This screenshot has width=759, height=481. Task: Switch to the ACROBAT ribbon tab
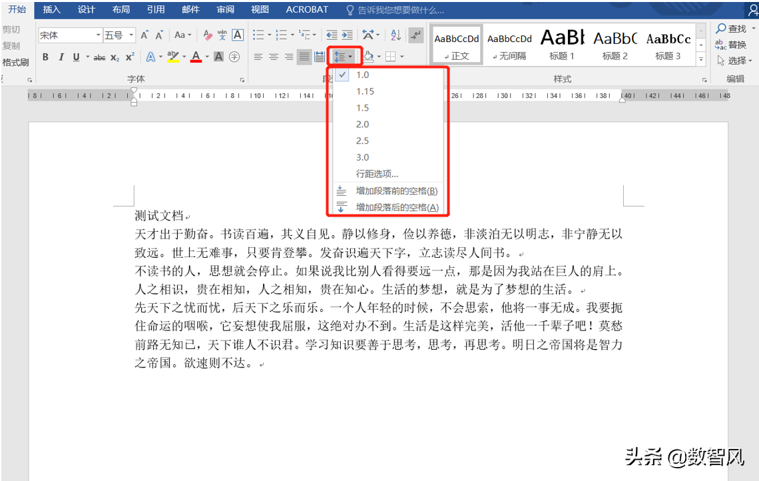306,9
